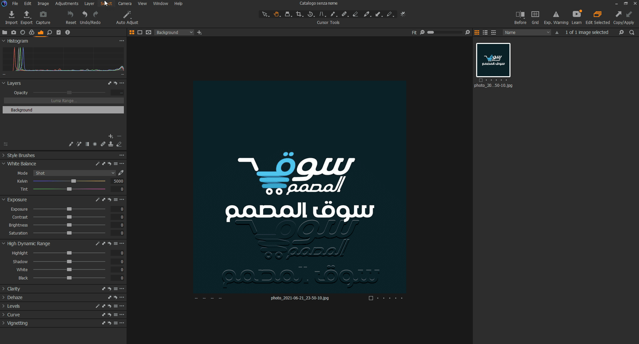Image resolution: width=639 pixels, height=344 pixels.
Task: Run Auto Adjust magic wand
Action: coord(127,14)
